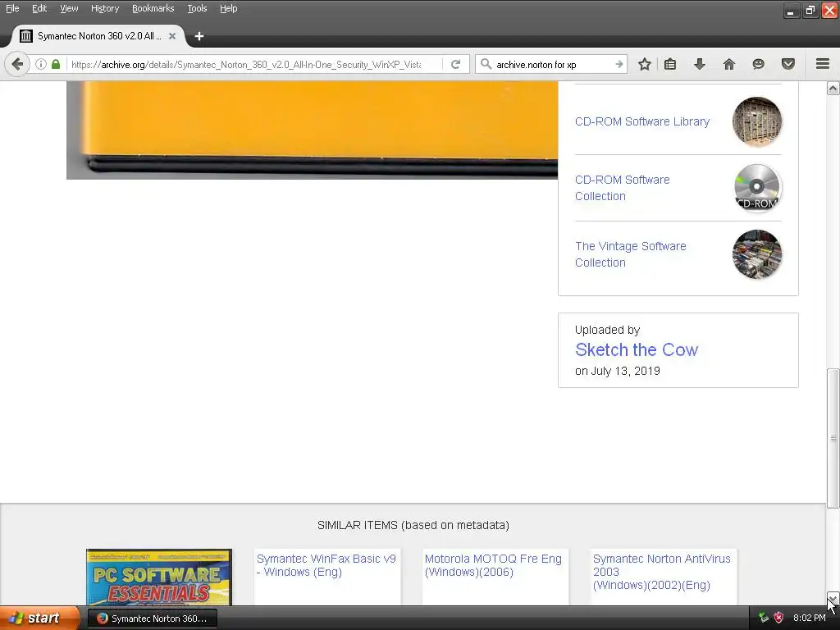Close the Symantec Norton 360 tab
This screenshot has width=840, height=630.
point(172,36)
